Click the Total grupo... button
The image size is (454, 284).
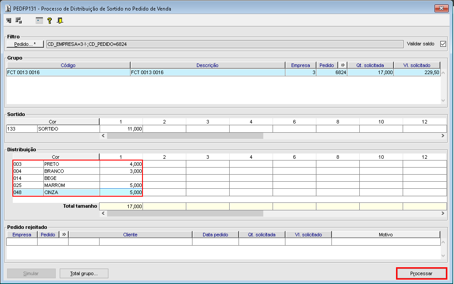click(x=84, y=273)
